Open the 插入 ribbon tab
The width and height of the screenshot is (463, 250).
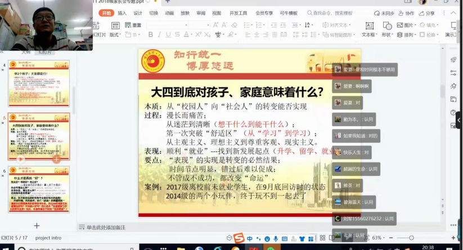pos(122,13)
